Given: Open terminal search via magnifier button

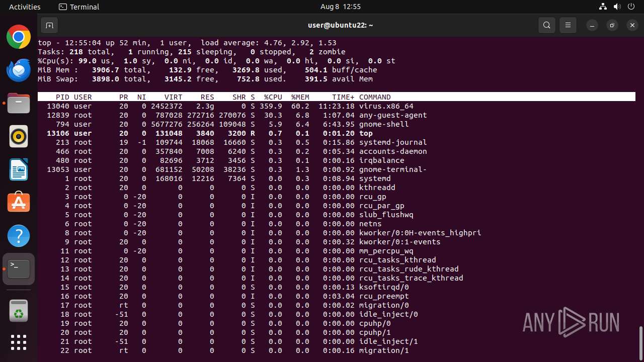Looking at the screenshot, I should [547, 25].
